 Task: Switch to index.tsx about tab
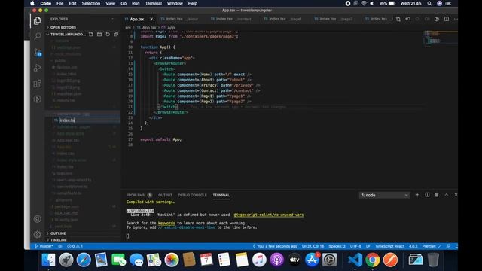coord(182,19)
